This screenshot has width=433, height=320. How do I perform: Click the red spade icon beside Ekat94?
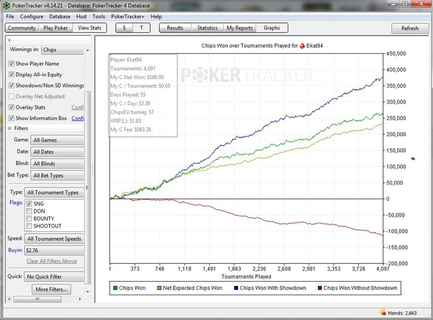(x=302, y=46)
